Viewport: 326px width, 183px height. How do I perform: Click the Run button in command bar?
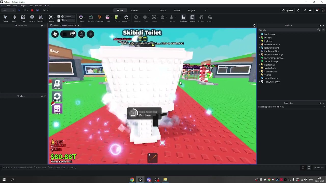[x=319, y=167]
